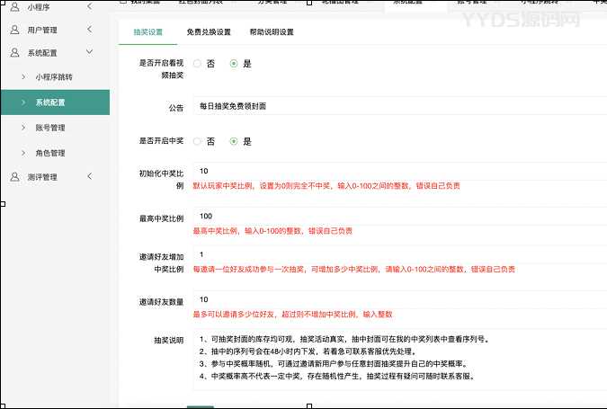Click the arrow beside 角色管理
The width and height of the screenshot is (607, 409).
click(x=23, y=153)
